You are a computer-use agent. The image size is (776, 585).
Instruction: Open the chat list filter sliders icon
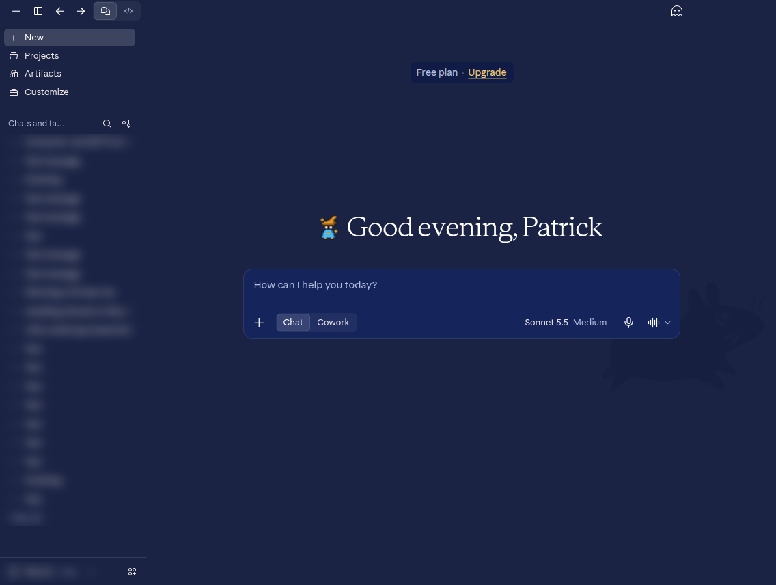[x=126, y=124]
